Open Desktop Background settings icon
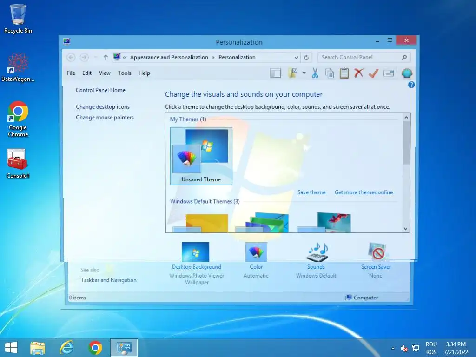The width and height of the screenshot is (476, 357). [x=196, y=251]
